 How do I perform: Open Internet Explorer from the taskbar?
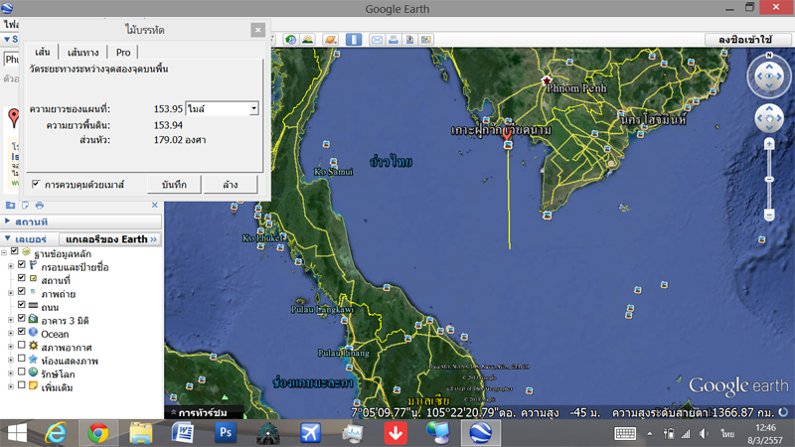(x=56, y=433)
